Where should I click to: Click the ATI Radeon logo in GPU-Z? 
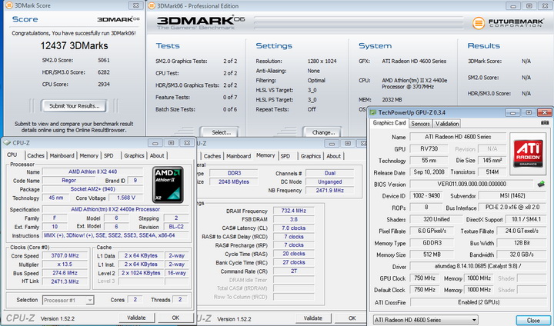(x=528, y=153)
